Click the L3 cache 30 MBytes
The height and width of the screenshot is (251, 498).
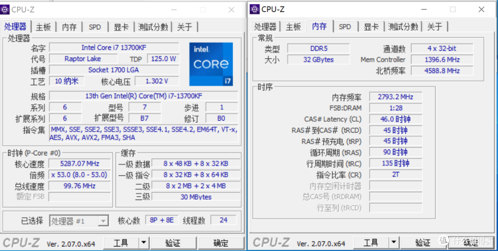196,197
